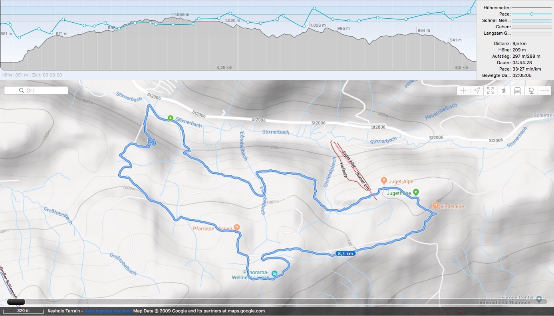This screenshot has height=316, width=554.
Task: Click the 8,5 km end label on chart
Action: (462, 67)
